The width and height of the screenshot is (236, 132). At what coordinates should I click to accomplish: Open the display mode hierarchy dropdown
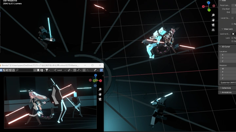pyautogui.click(x=42, y=70)
